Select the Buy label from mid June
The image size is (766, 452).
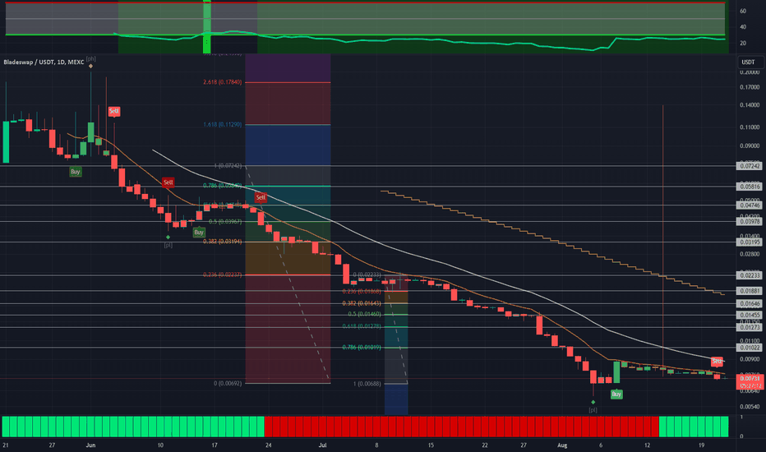tap(199, 232)
